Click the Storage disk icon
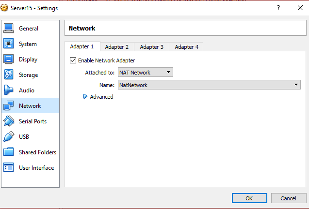The image size is (309, 209). click(x=8, y=75)
